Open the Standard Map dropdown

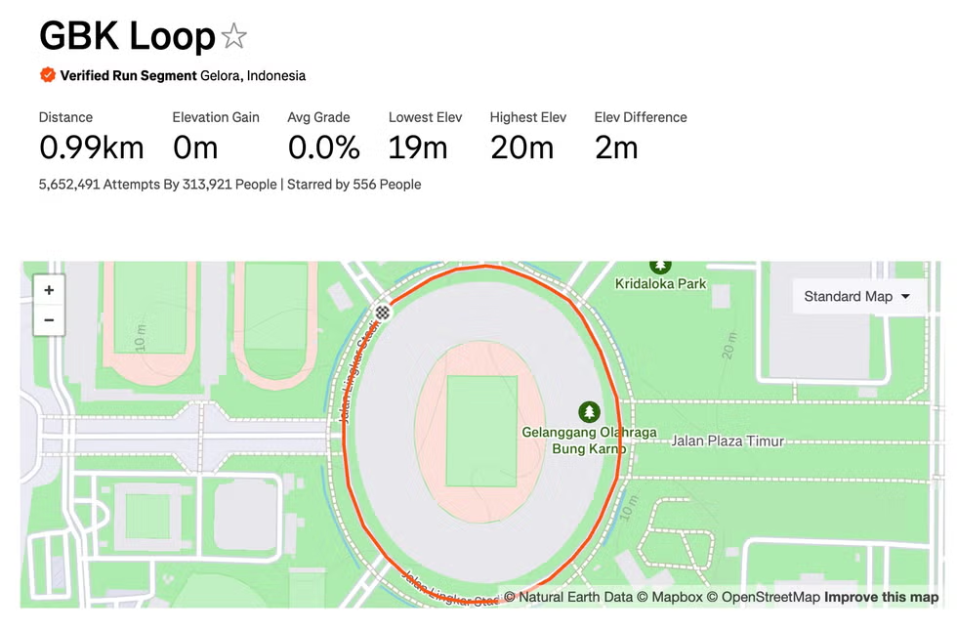856,296
